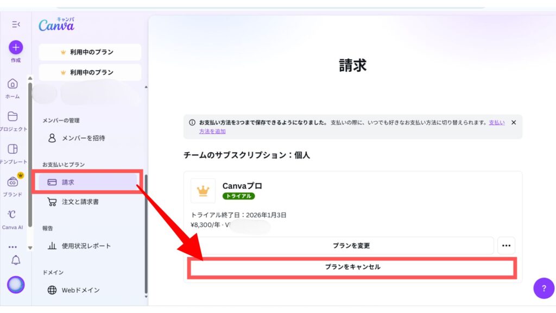Open the プロジェクト folder icon
The width and height of the screenshot is (556, 313).
tap(12, 116)
